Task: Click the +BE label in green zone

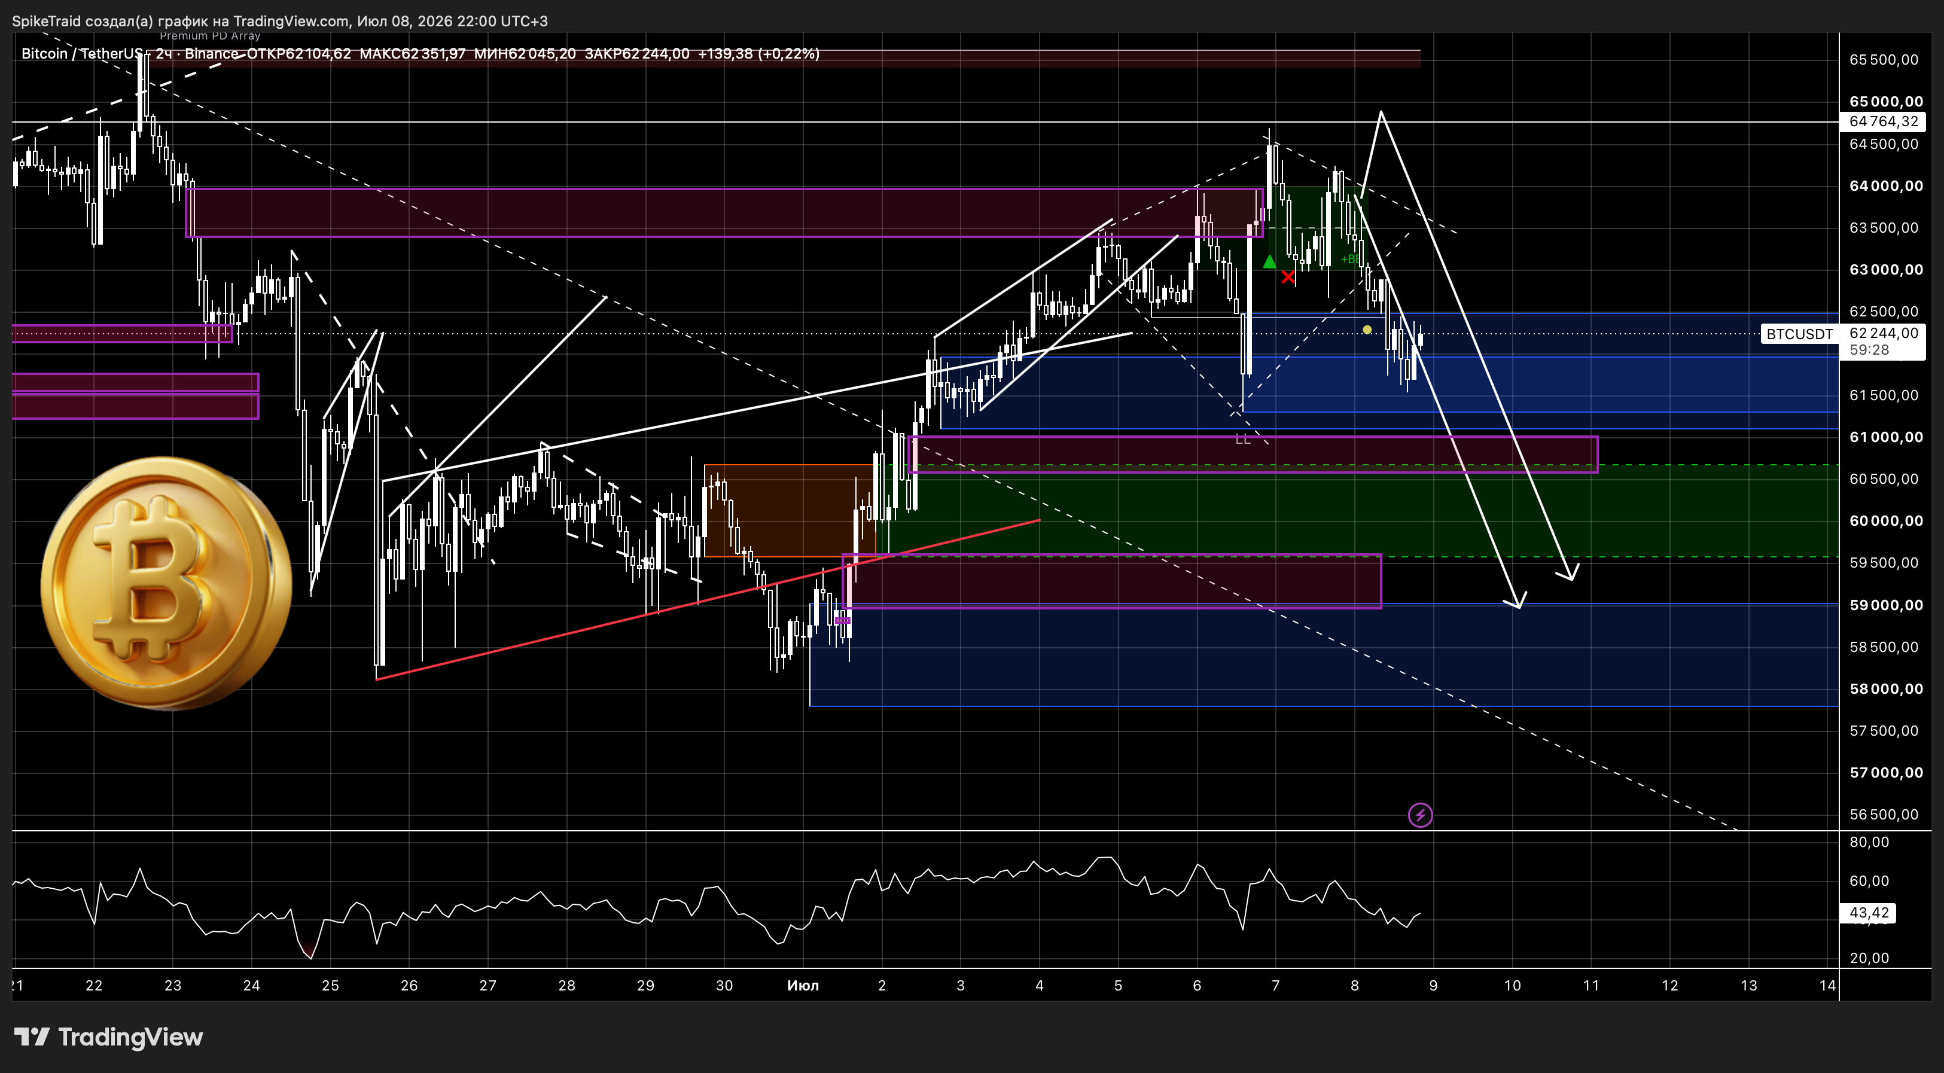Action: point(1350,260)
